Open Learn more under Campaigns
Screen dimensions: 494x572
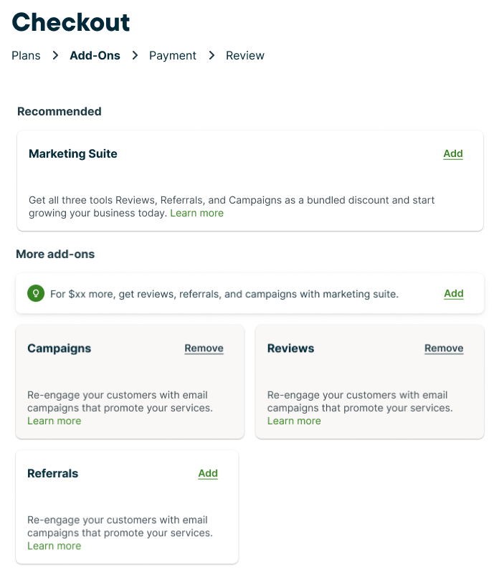(x=54, y=421)
